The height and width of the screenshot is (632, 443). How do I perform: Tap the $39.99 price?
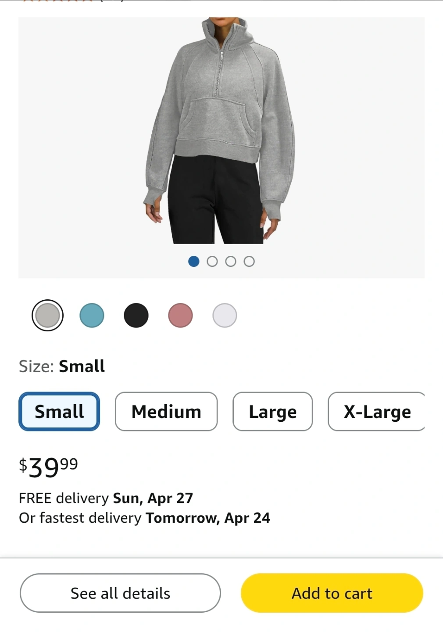click(48, 467)
